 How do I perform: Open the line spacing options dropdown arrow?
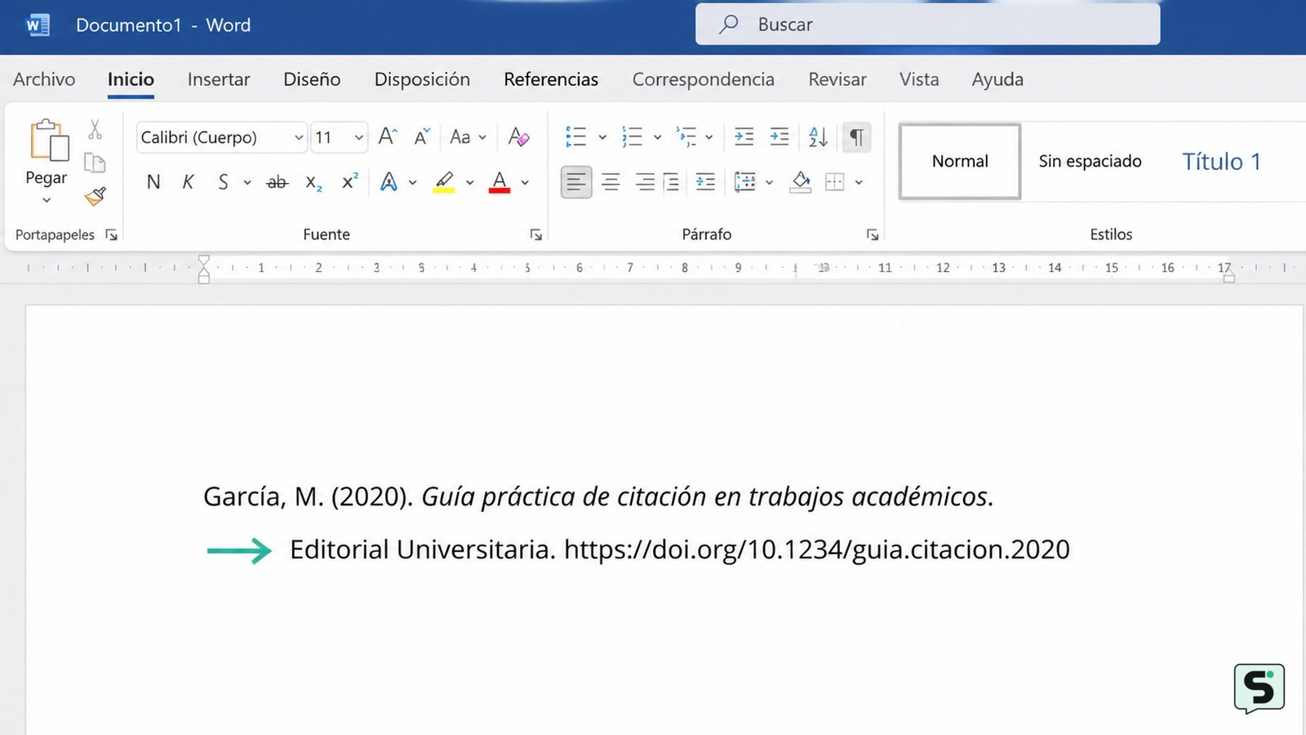click(769, 182)
